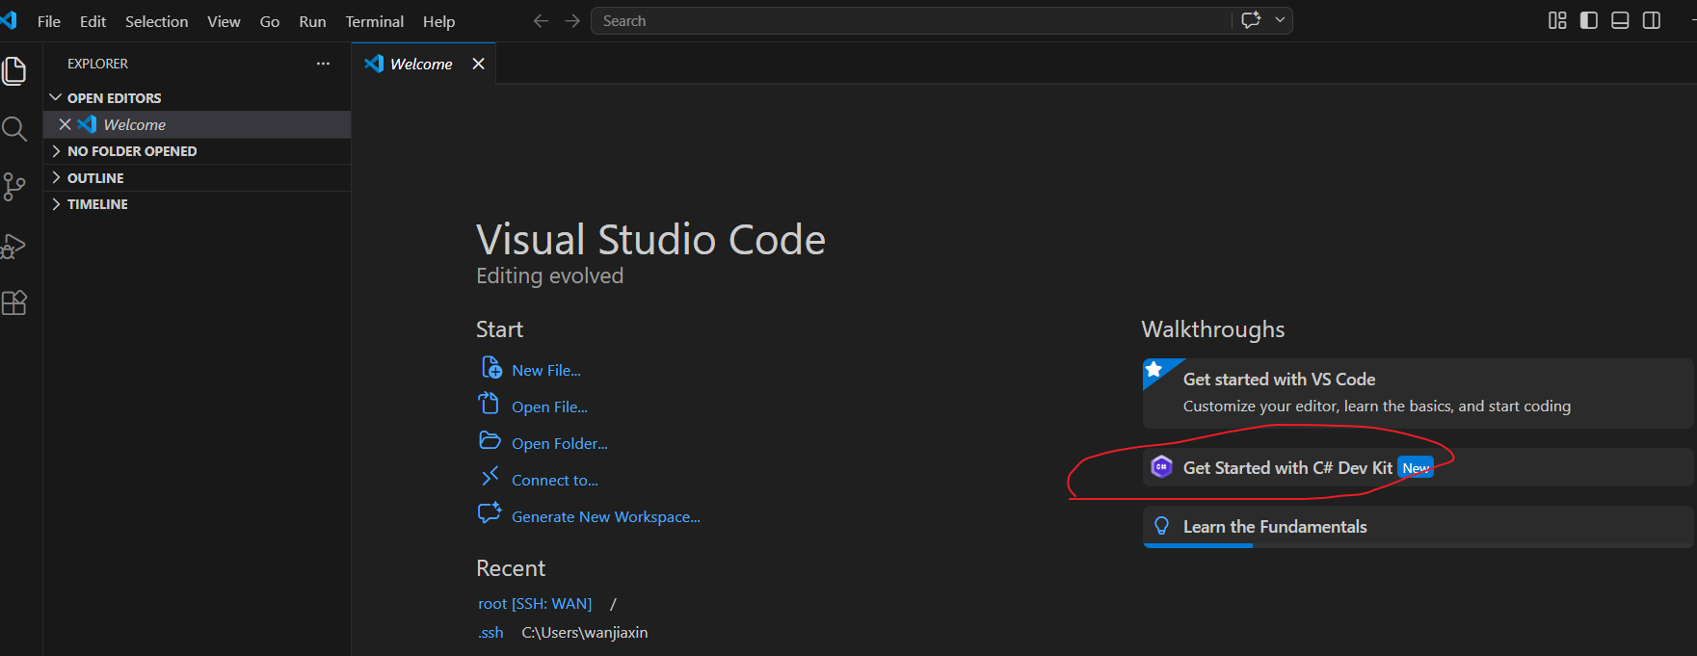Click the C# Dev Kit icon
The image size is (1697, 656).
tap(1162, 467)
